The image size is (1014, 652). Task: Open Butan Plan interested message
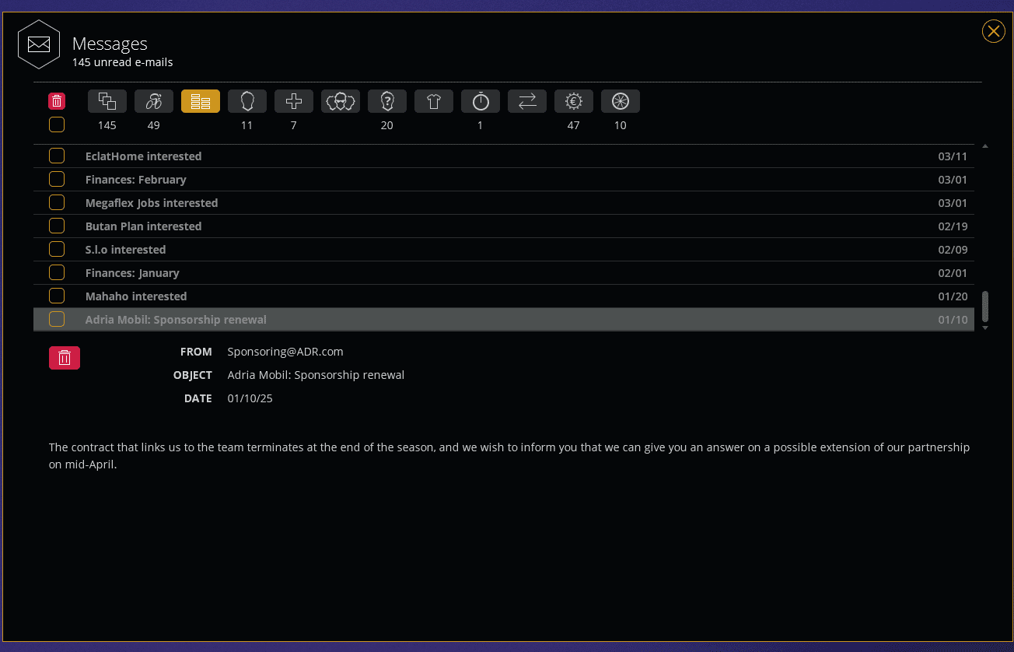[504, 226]
